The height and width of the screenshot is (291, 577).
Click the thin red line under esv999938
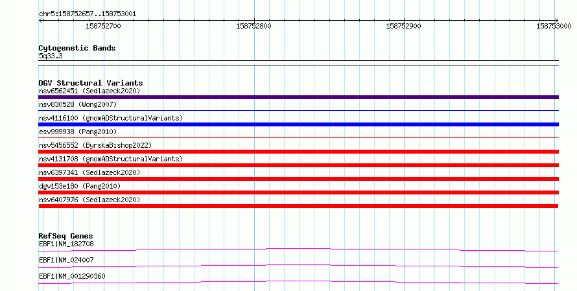(x=298, y=137)
